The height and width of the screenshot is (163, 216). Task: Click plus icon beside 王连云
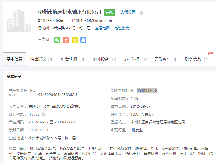point(44,115)
